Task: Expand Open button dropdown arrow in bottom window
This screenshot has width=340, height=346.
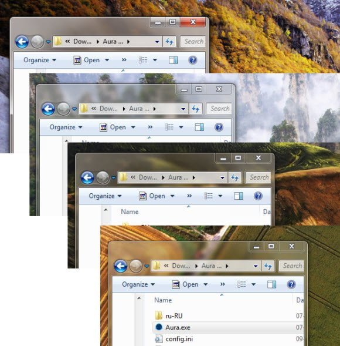Action: 205,284
